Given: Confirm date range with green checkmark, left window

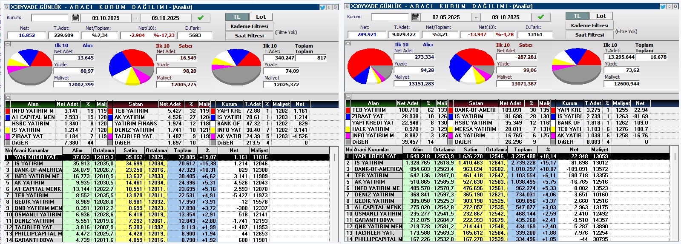Looking at the screenshot, I should click(201, 18).
